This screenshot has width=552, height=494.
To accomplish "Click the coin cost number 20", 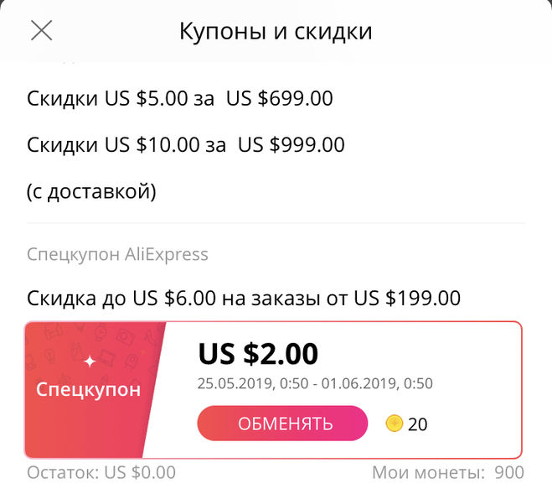I will coord(417,424).
